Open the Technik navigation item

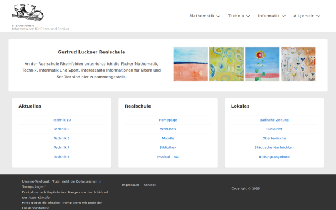coord(236,16)
